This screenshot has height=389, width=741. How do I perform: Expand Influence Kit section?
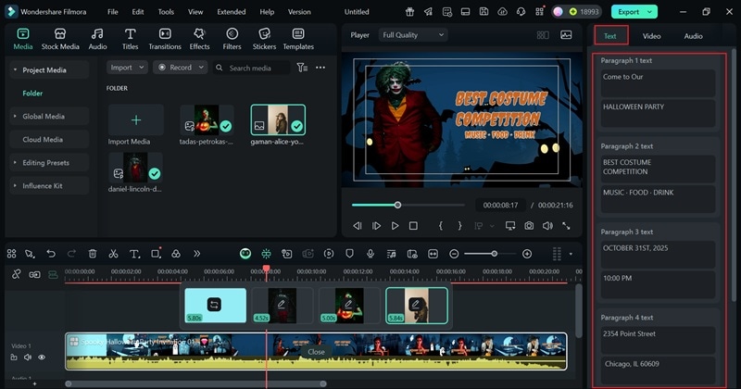point(15,186)
